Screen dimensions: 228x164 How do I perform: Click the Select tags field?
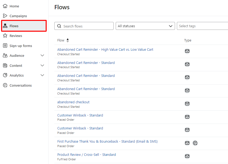[x=202, y=26]
